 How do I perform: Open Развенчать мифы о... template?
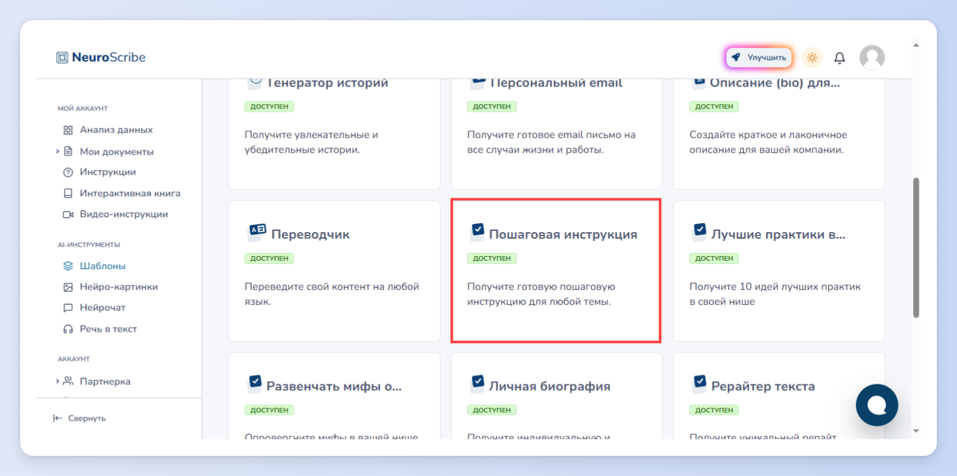[334, 395]
